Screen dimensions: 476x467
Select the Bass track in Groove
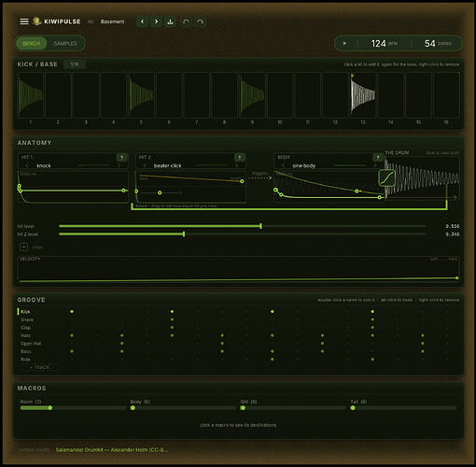(x=26, y=351)
